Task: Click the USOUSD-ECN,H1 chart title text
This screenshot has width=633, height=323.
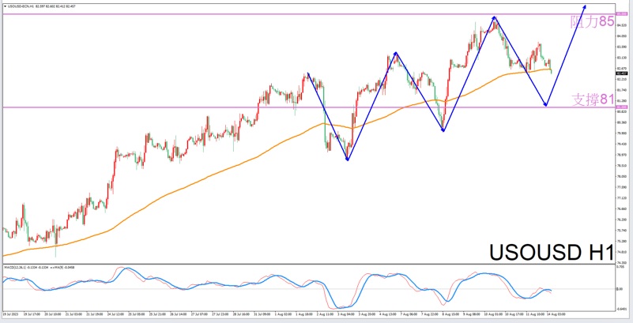Action: click(x=21, y=6)
